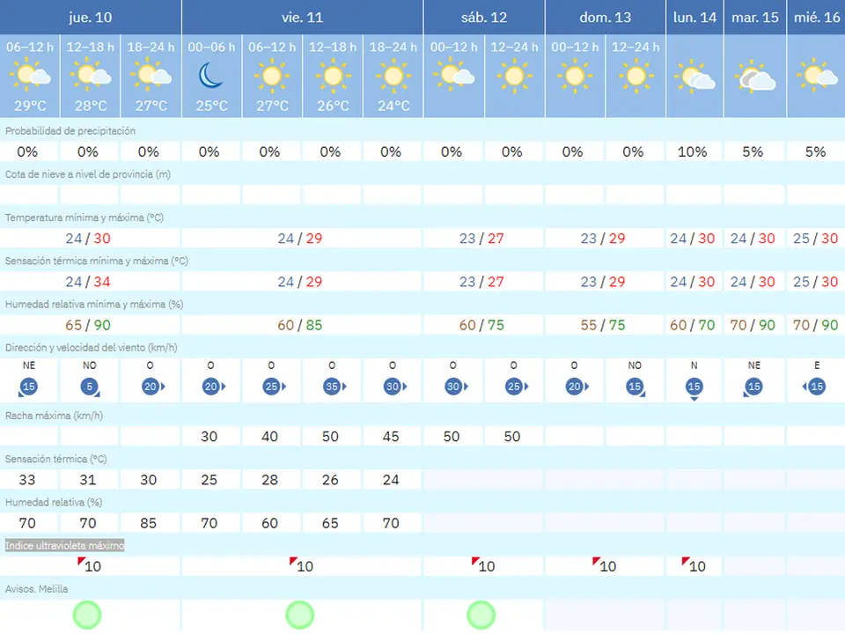Click the NO wind icon for dom. 13 12–24 h

coord(636,387)
